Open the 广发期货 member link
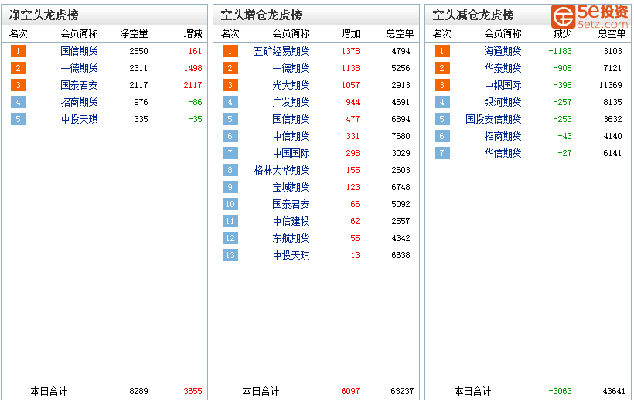This screenshot has width=634, height=405. [291, 102]
